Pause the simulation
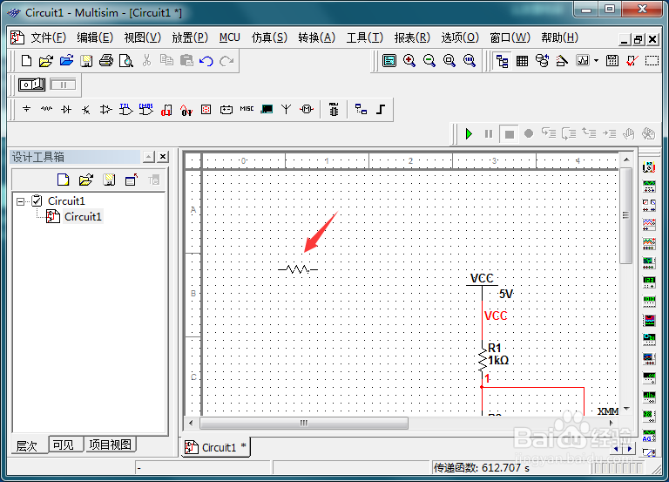Image resolution: width=669 pixels, height=482 pixels. (489, 134)
